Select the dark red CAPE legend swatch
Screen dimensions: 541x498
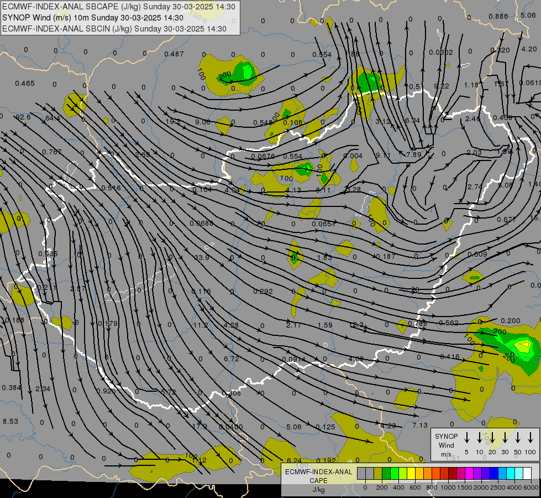[x=453, y=474]
